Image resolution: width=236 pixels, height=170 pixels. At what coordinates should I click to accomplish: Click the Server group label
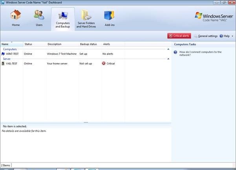(7, 59)
